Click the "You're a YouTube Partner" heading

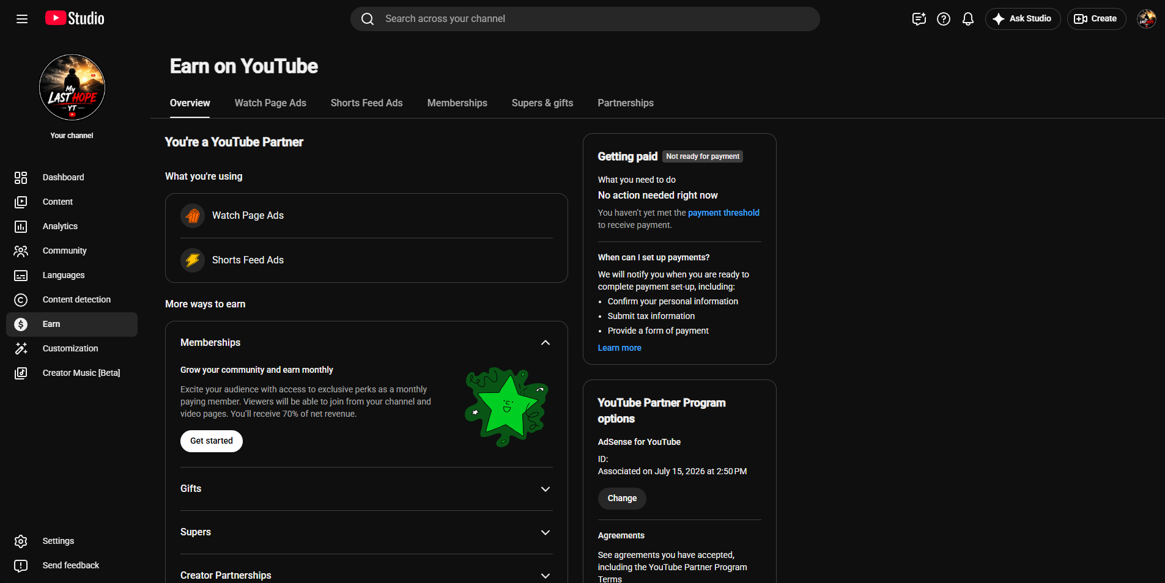point(234,142)
